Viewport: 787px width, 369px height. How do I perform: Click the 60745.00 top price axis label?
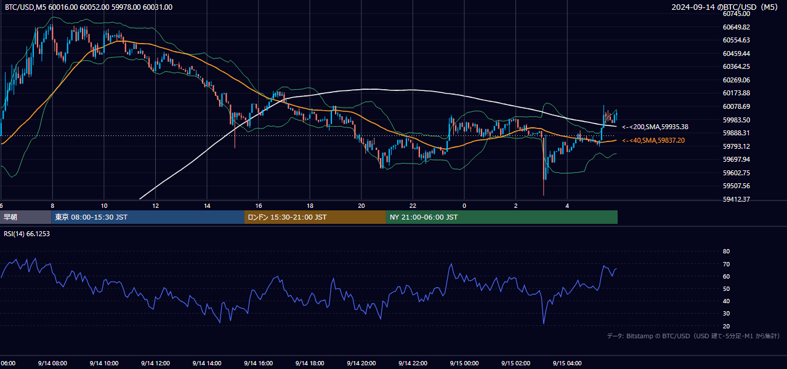point(736,14)
